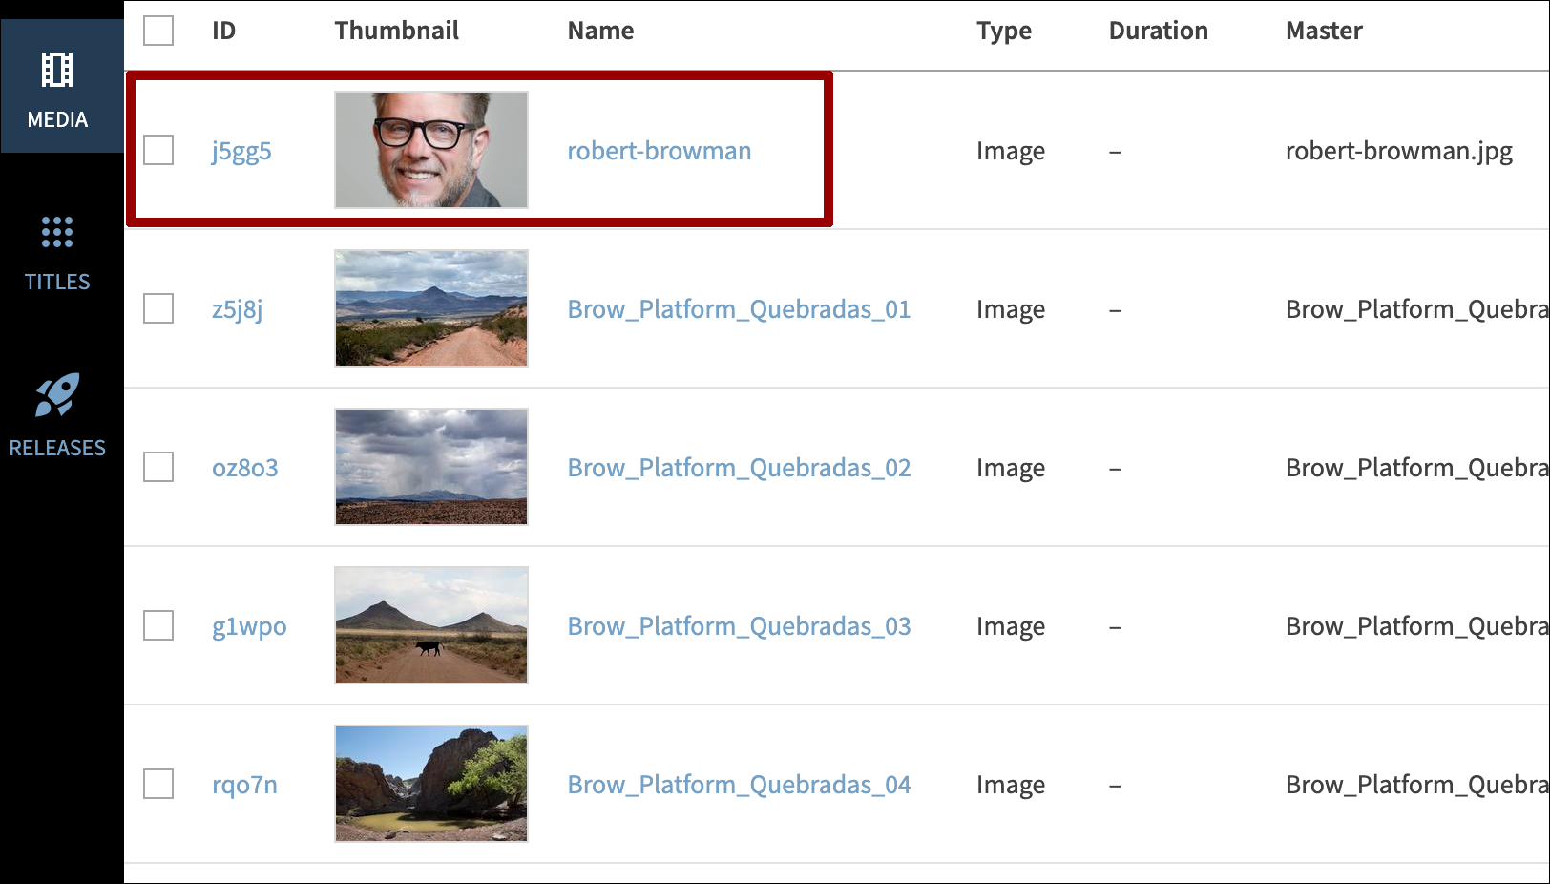Screen dimensions: 1550x884
Task: Click the Brow_Platform_Quebradas_03 thumbnail
Action: (x=430, y=625)
